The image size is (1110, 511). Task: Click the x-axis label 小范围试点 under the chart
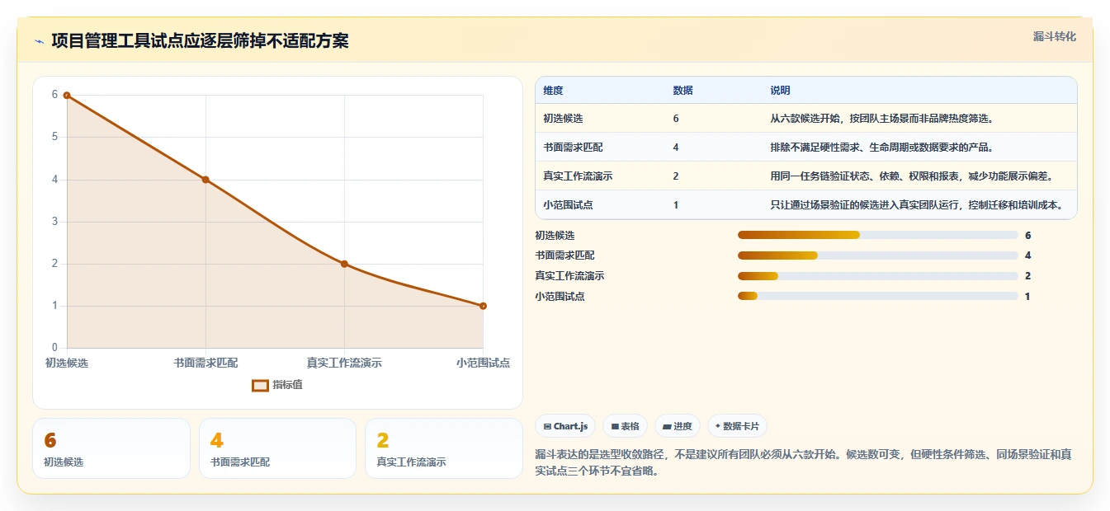pyautogui.click(x=483, y=363)
